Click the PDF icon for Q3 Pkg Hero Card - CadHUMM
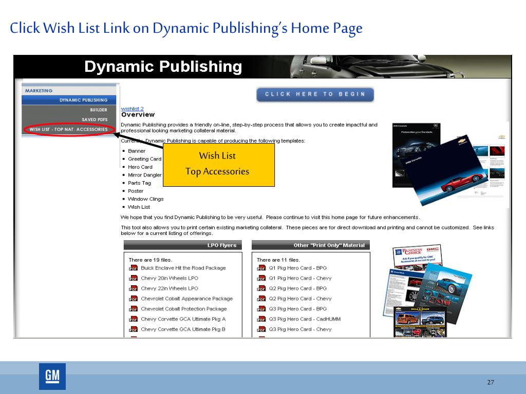Viewport: 526px width, 394px height. click(x=261, y=319)
